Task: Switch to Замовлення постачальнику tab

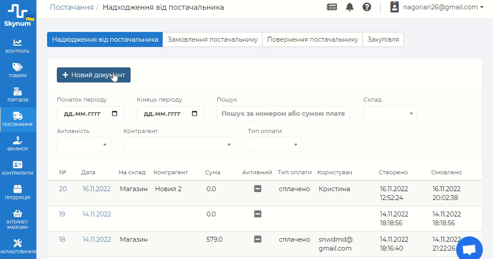Action: (x=212, y=39)
